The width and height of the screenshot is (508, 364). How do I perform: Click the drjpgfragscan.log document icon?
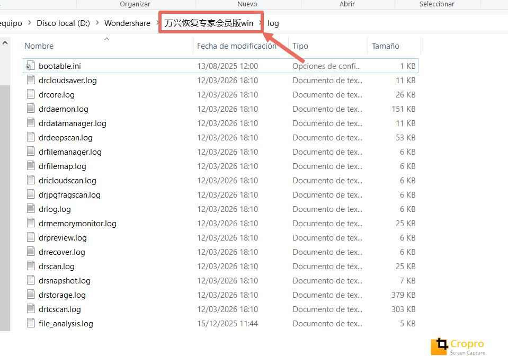pyautogui.click(x=31, y=194)
